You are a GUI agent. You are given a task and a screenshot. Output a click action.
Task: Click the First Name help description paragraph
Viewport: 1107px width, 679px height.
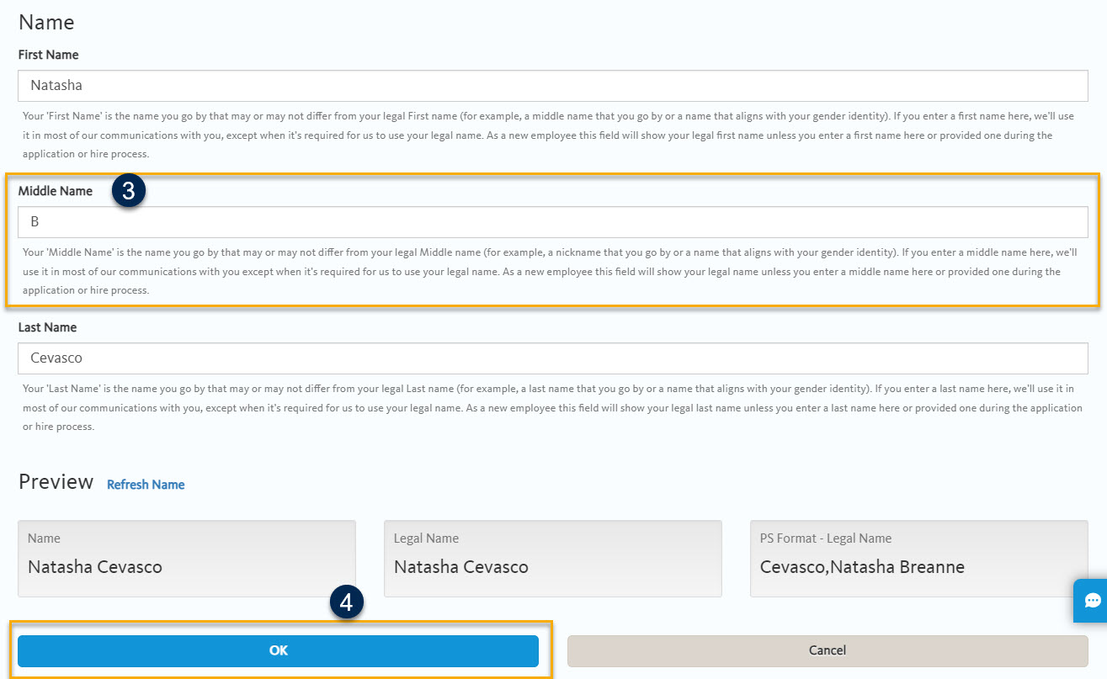[549, 135]
